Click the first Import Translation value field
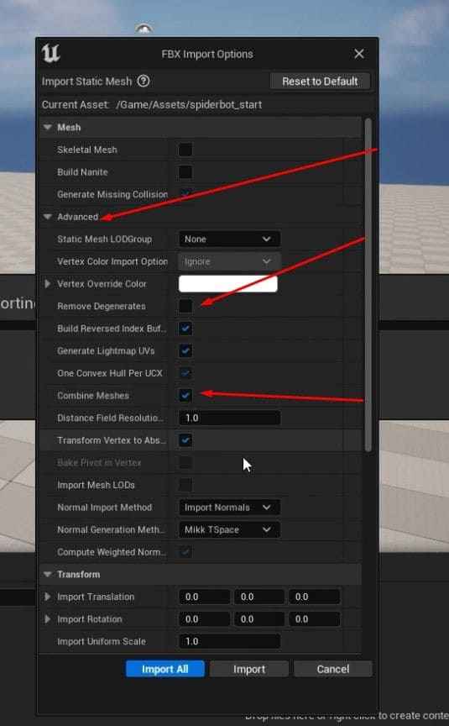The image size is (449, 726). point(204,597)
